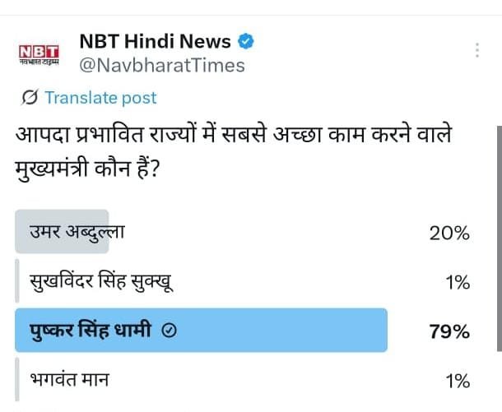The height and width of the screenshot is (412, 502).
Task: Click the blue verified badge
Action: pos(246,41)
